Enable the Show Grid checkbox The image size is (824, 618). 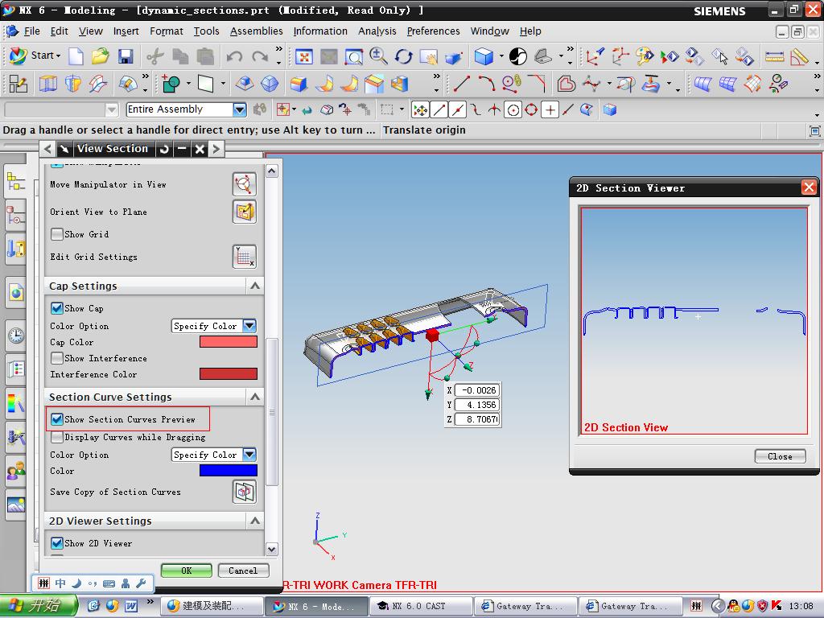57,234
